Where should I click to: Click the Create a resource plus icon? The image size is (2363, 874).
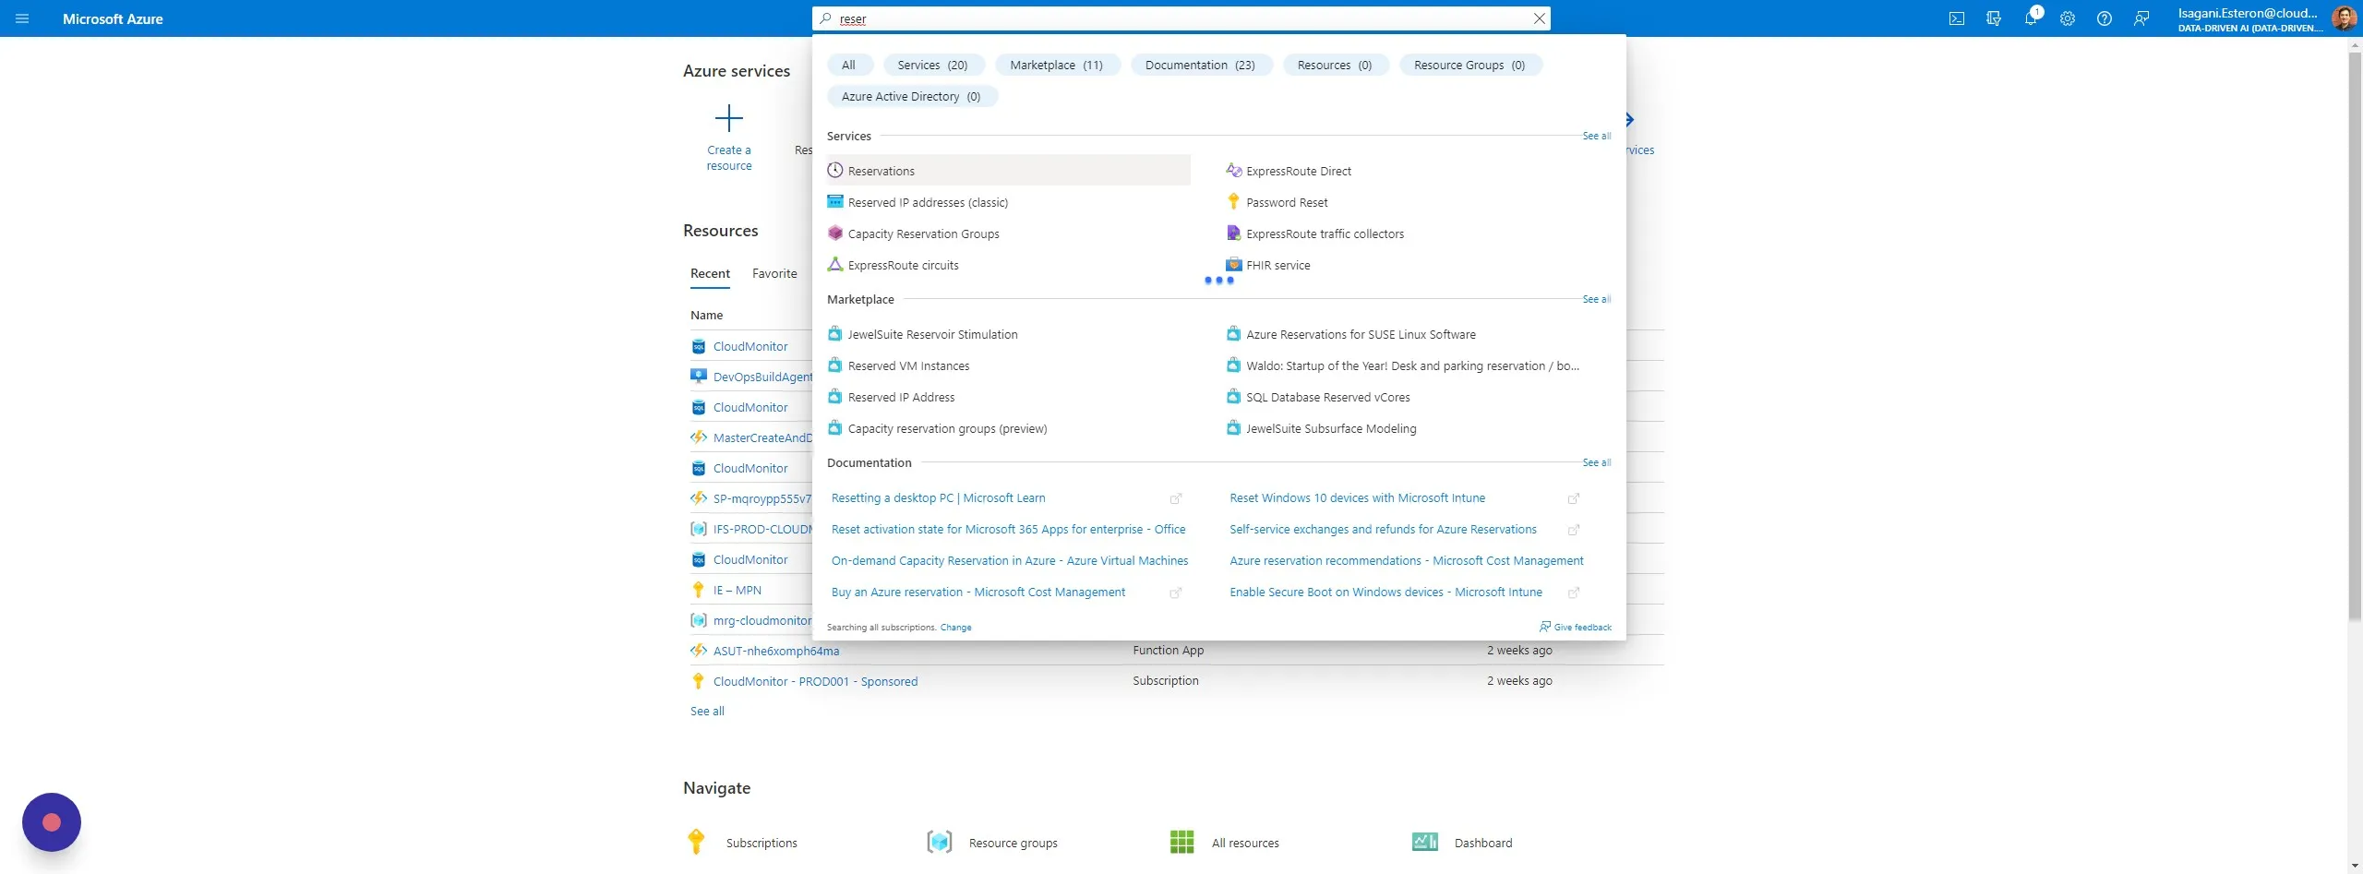728,118
